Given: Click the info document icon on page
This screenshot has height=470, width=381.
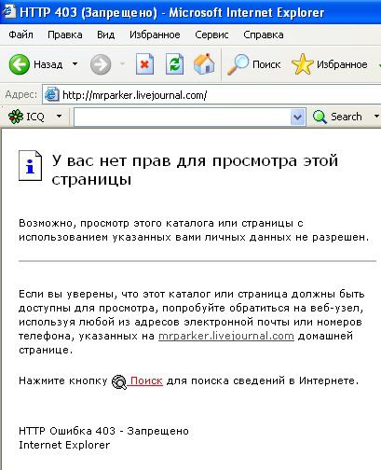Looking at the screenshot, I should 30,165.
